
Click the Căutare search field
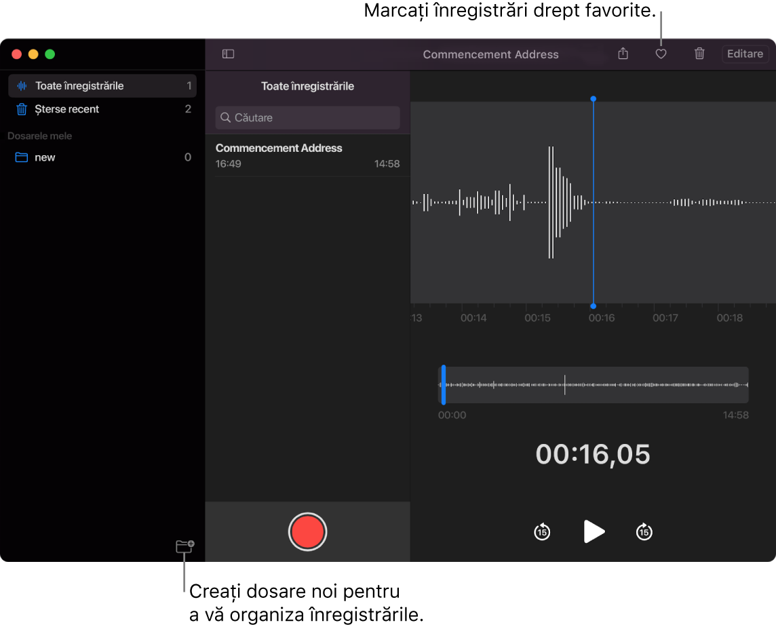[x=307, y=117]
